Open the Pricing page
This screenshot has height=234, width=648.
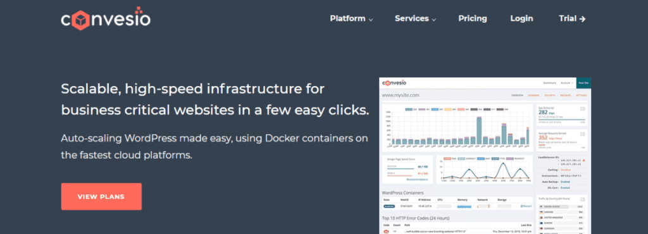[x=472, y=18]
